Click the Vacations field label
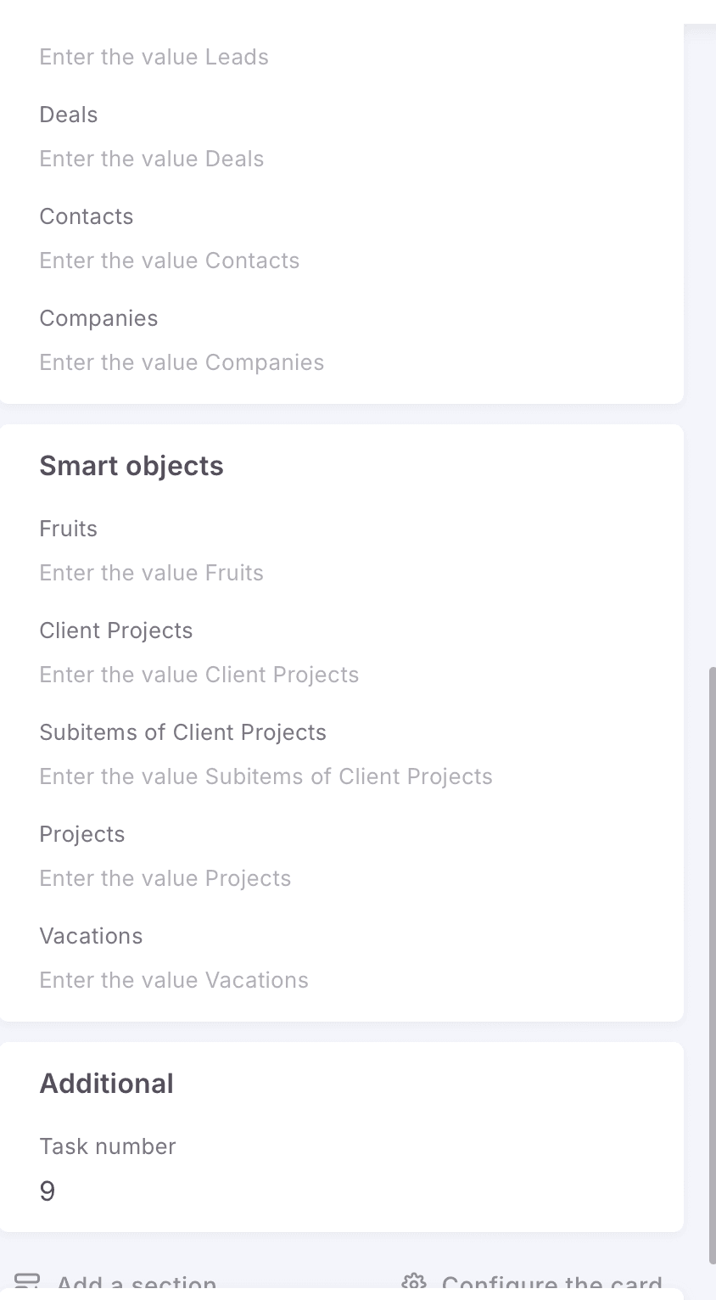Viewport: 716px width, 1300px height. [x=91, y=936]
